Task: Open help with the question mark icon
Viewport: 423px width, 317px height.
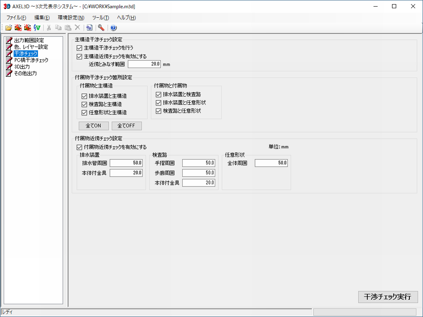Action: (x=114, y=28)
